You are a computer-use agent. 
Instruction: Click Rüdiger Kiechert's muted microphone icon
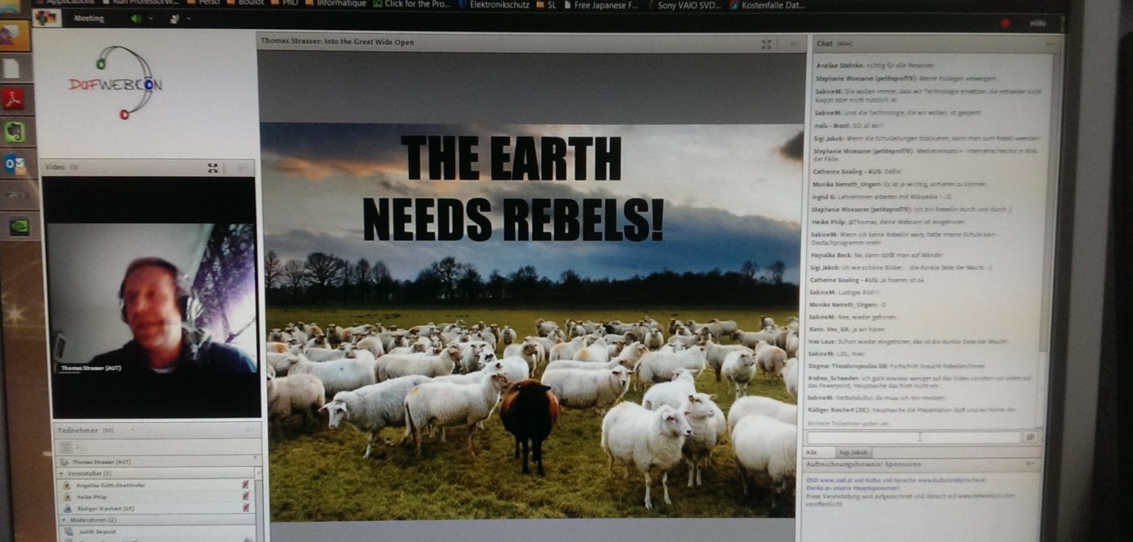[x=245, y=508]
